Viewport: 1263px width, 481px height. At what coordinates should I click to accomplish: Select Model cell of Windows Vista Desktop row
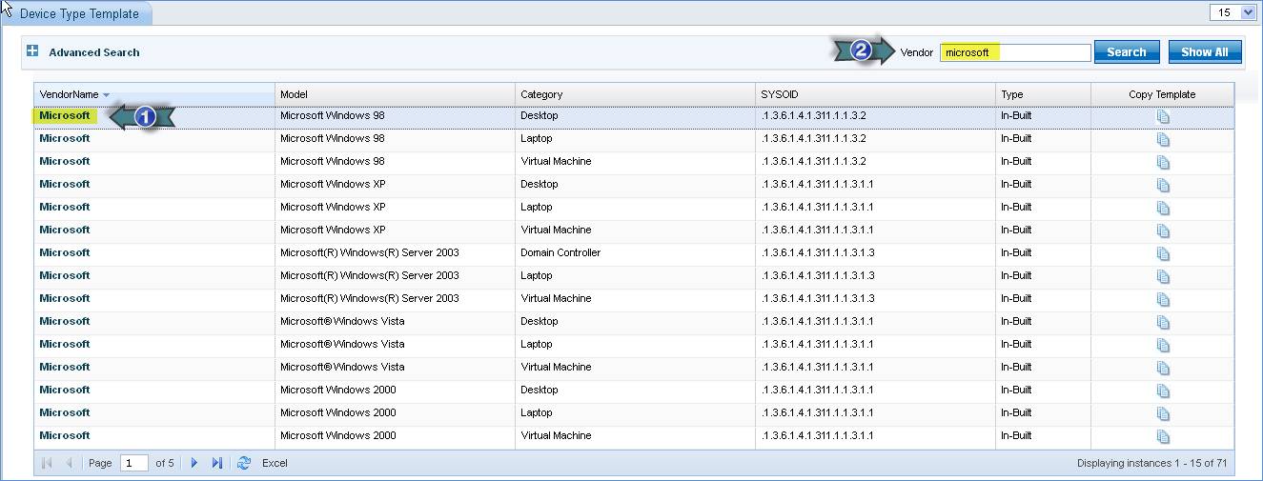click(395, 321)
